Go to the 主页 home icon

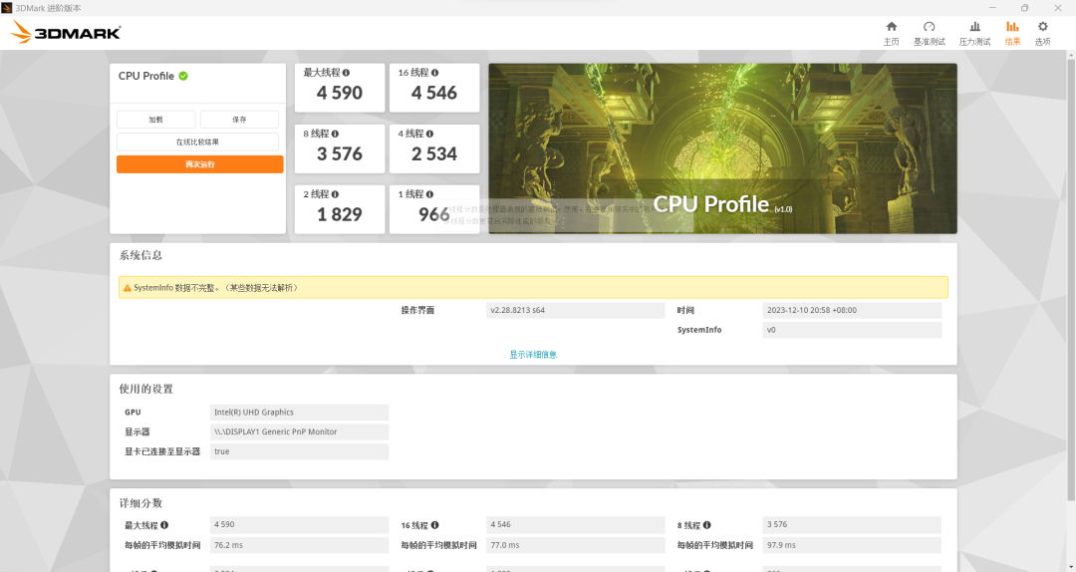coord(891,32)
